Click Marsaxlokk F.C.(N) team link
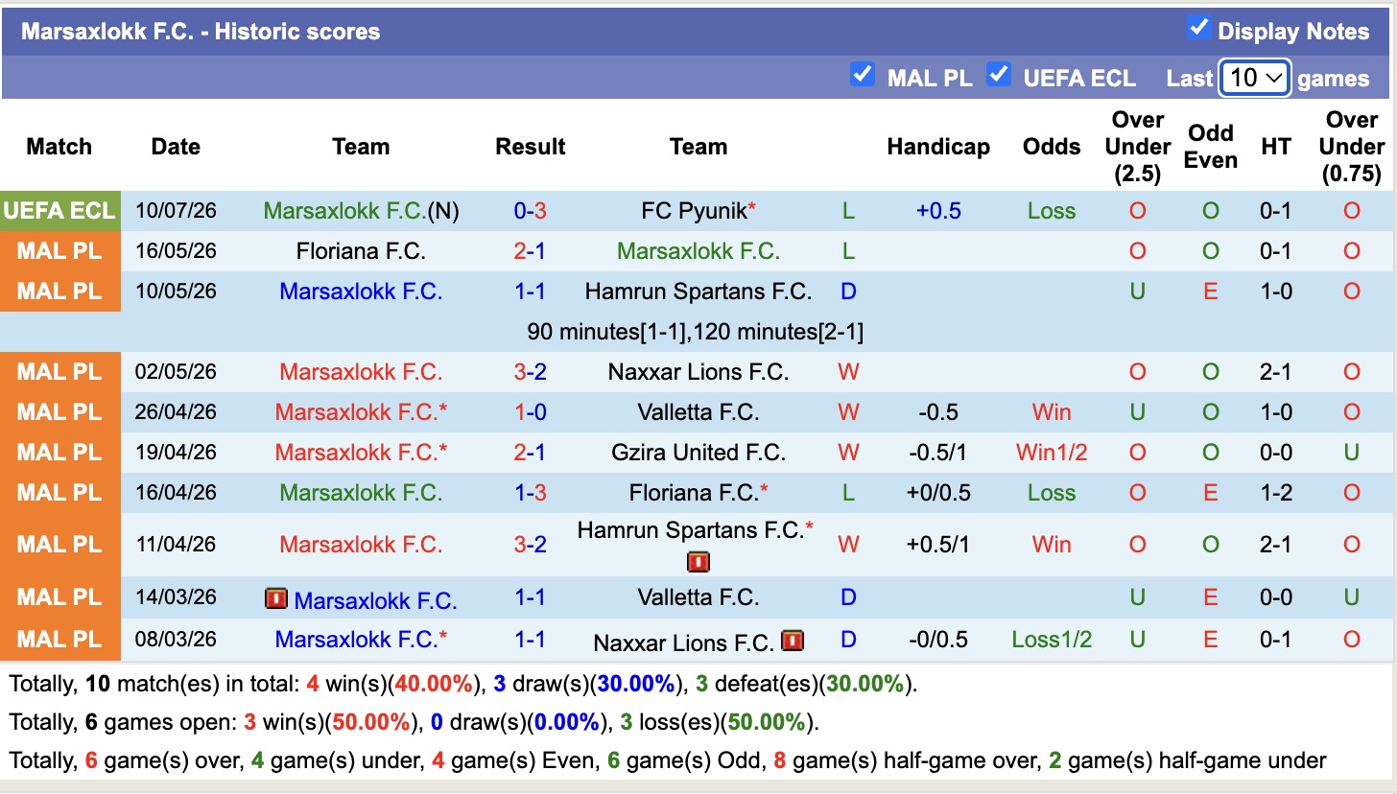This screenshot has height=794, width=1397. [x=361, y=211]
